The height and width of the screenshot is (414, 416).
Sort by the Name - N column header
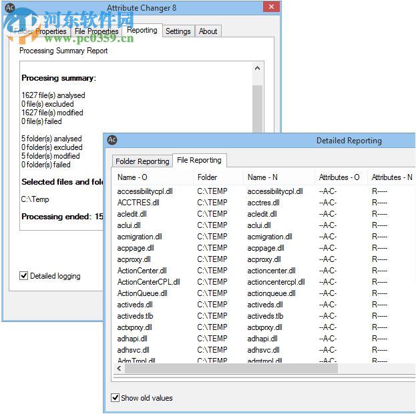point(279,177)
